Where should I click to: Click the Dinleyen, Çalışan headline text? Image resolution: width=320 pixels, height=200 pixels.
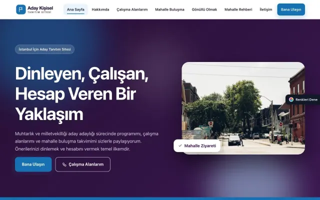point(81,93)
